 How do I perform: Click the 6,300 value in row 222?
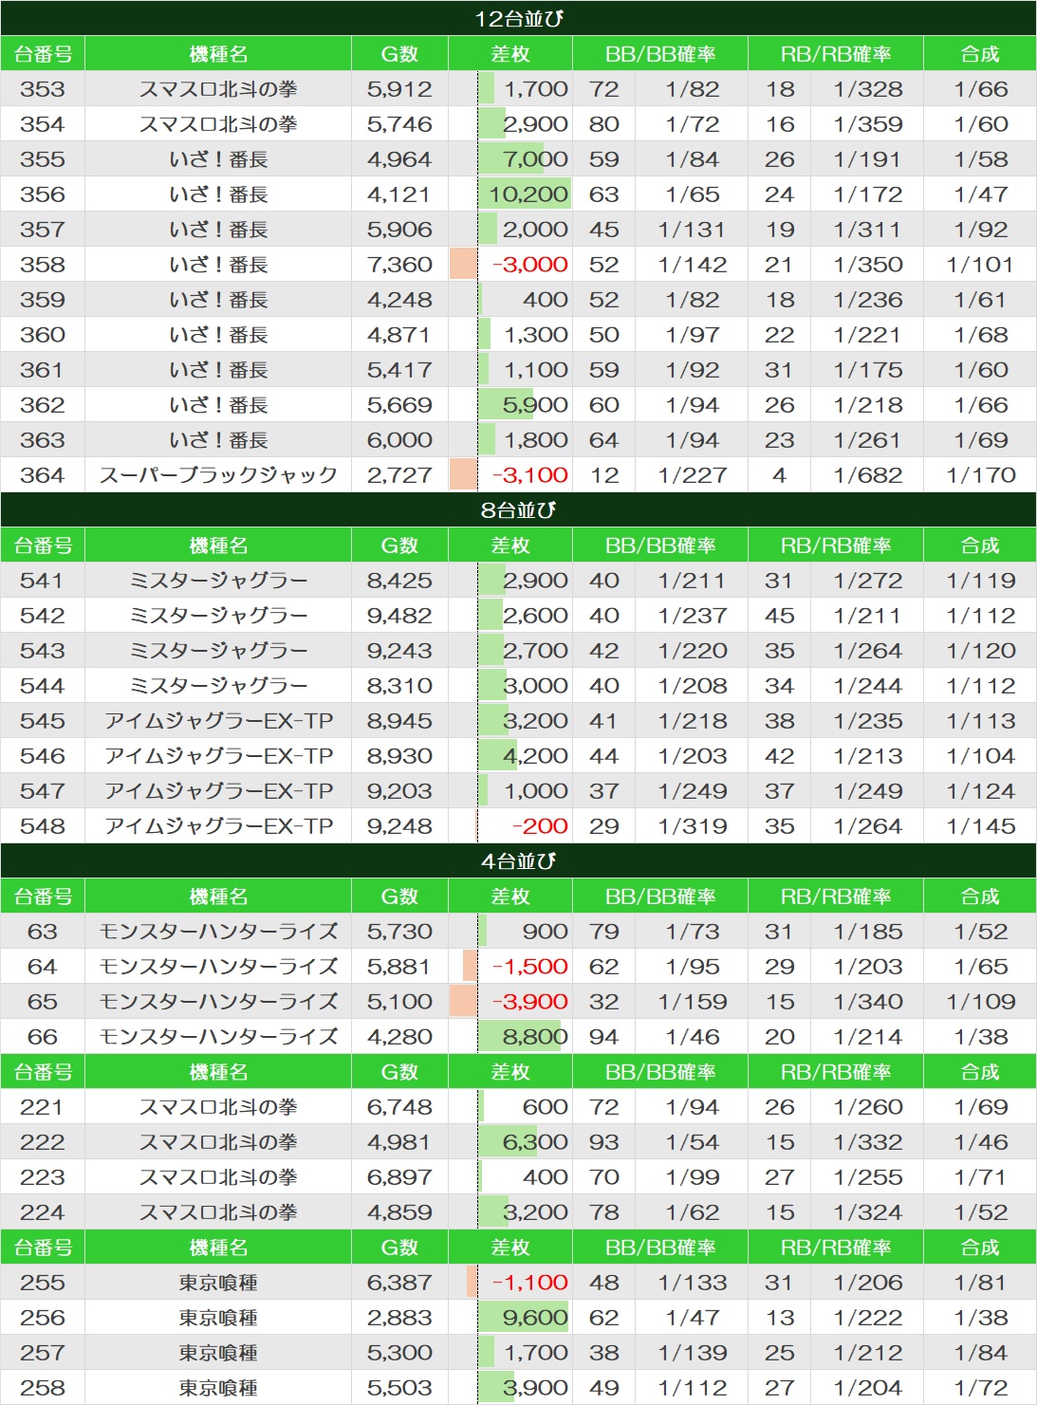(x=535, y=1142)
